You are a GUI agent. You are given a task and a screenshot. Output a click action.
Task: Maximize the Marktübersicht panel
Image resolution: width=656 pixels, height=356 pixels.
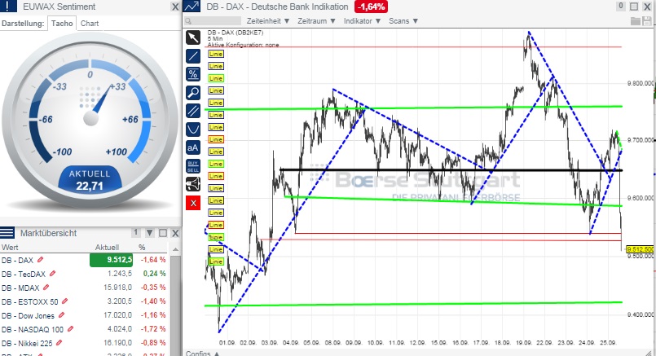coord(163,233)
